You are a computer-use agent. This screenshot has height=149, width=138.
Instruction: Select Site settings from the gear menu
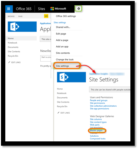click(x=63, y=66)
